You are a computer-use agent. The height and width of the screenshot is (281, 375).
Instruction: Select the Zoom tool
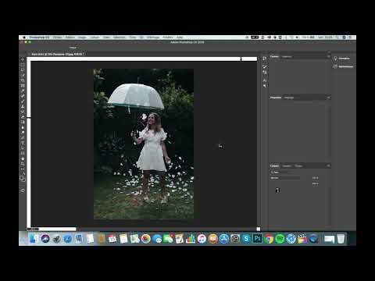coord(23,164)
